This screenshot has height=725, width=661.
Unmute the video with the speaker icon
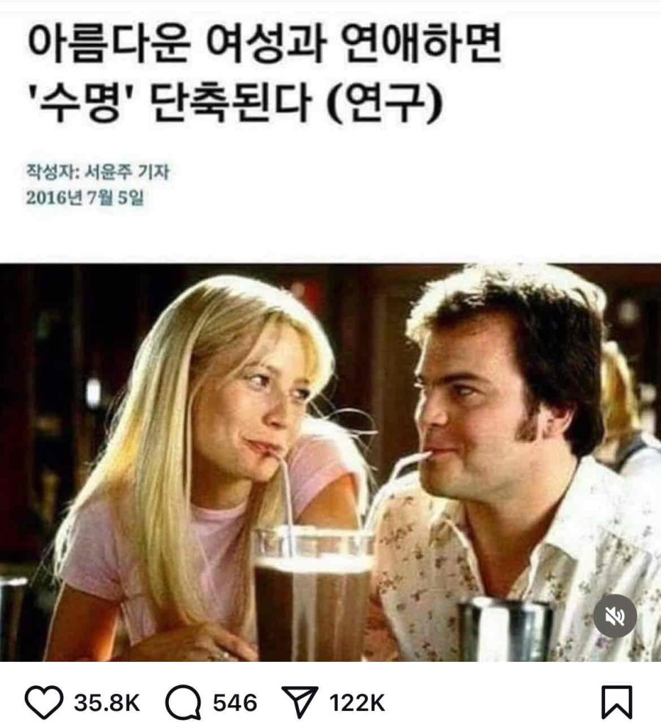(x=615, y=616)
